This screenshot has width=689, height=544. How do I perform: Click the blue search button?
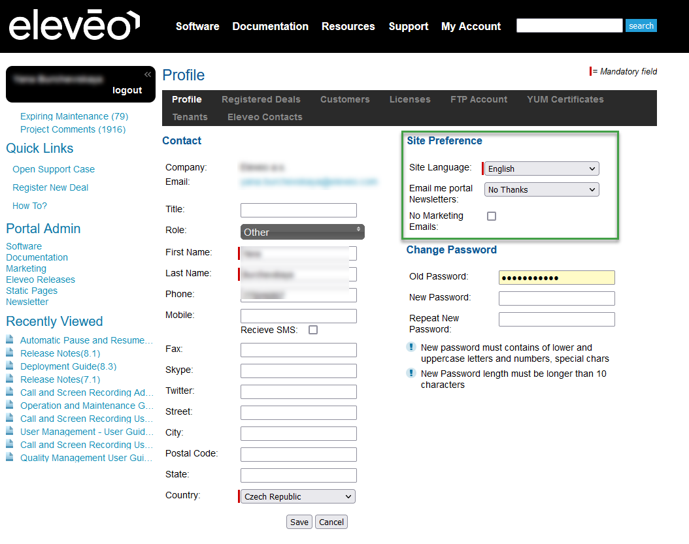point(641,25)
